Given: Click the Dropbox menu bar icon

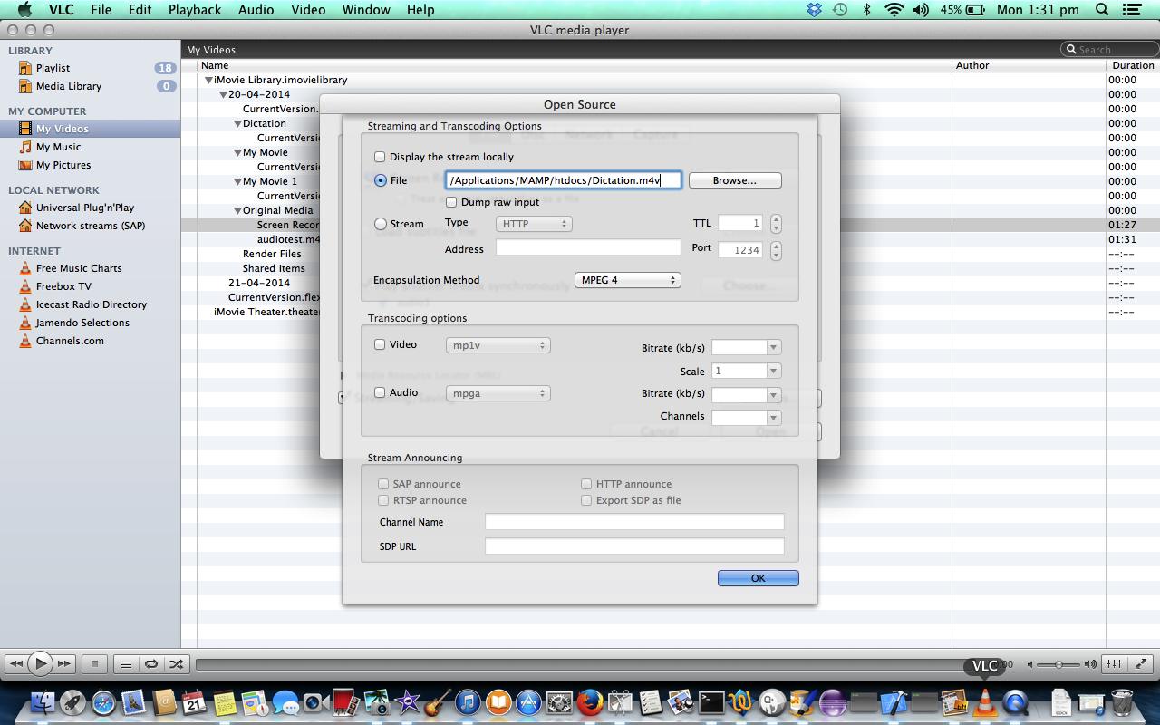Looking at the screenshot, I should pyautogui.click(x=814, y=10).
